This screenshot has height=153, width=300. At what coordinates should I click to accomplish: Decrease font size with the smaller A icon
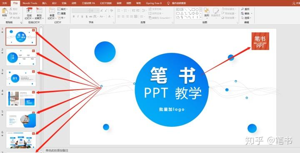coord(106,10)
